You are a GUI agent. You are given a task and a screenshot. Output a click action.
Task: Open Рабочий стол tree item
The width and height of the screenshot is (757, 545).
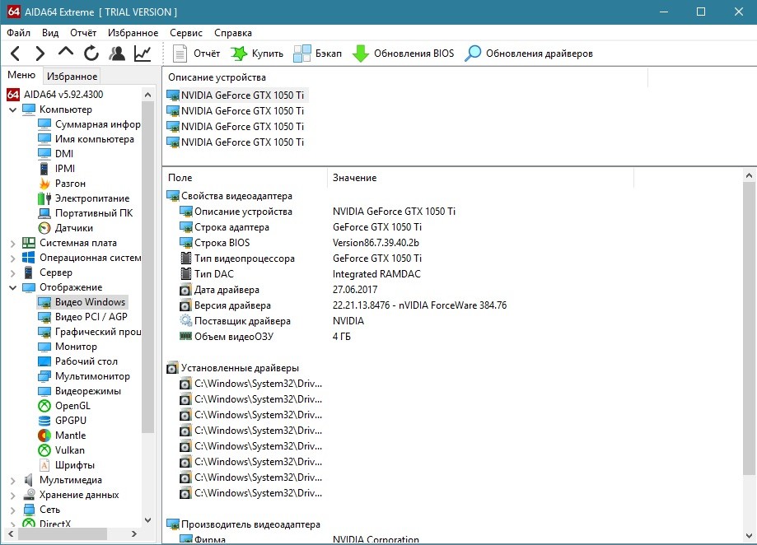point(77,361)
